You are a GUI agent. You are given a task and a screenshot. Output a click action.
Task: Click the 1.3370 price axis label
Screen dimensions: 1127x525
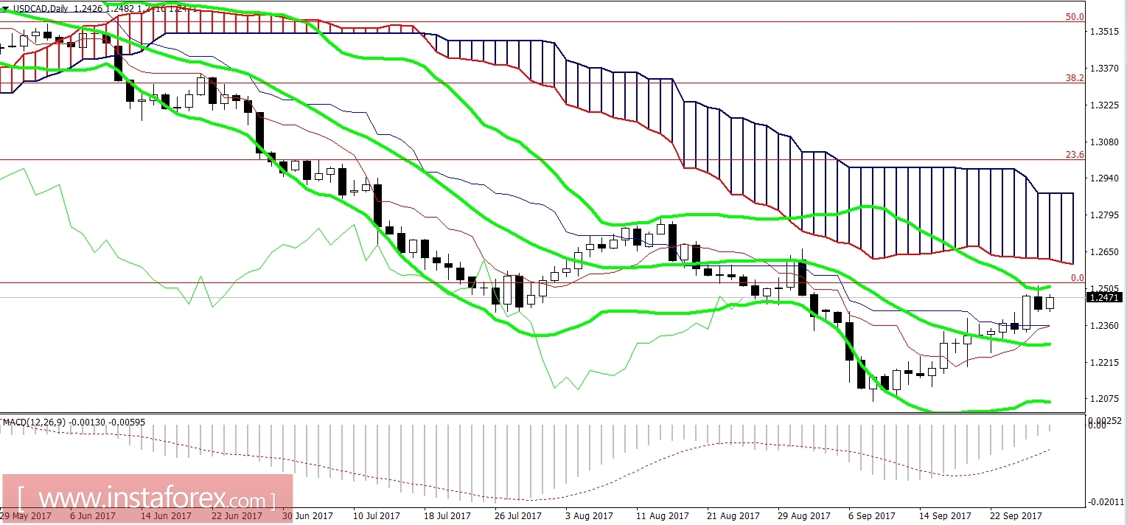pyautogui.click(x=1106, y=69)
